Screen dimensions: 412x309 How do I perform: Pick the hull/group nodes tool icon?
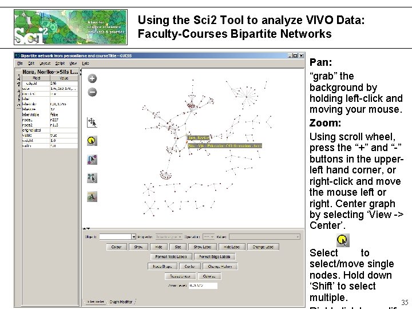click(x=92, y=178)
